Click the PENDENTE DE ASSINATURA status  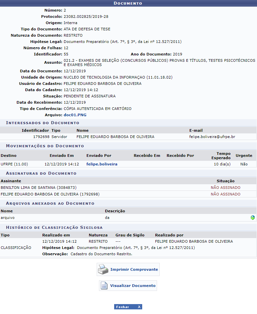click(x=89, y=96)
